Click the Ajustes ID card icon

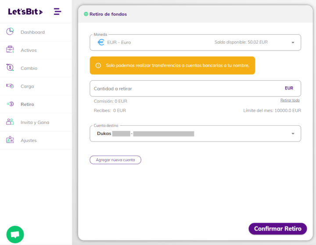(10, 139)
